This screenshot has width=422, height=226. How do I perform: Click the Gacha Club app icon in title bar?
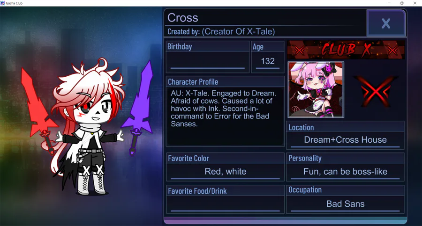[x=3, y=3]
